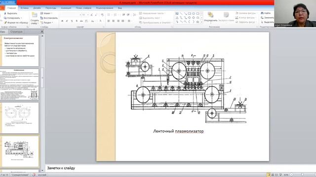Select Формат по образцу (Format Painter)
The height and width of the screenshot is (177, 316).
(x=16, y=23)
